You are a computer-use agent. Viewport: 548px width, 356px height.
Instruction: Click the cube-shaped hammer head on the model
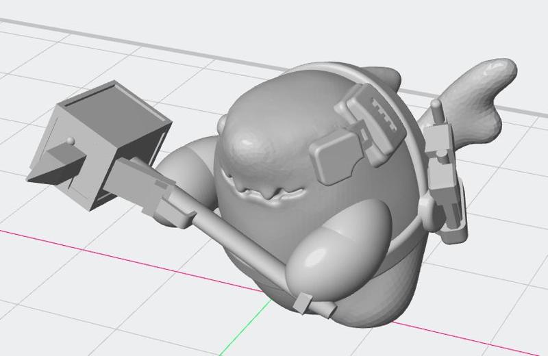100,146
